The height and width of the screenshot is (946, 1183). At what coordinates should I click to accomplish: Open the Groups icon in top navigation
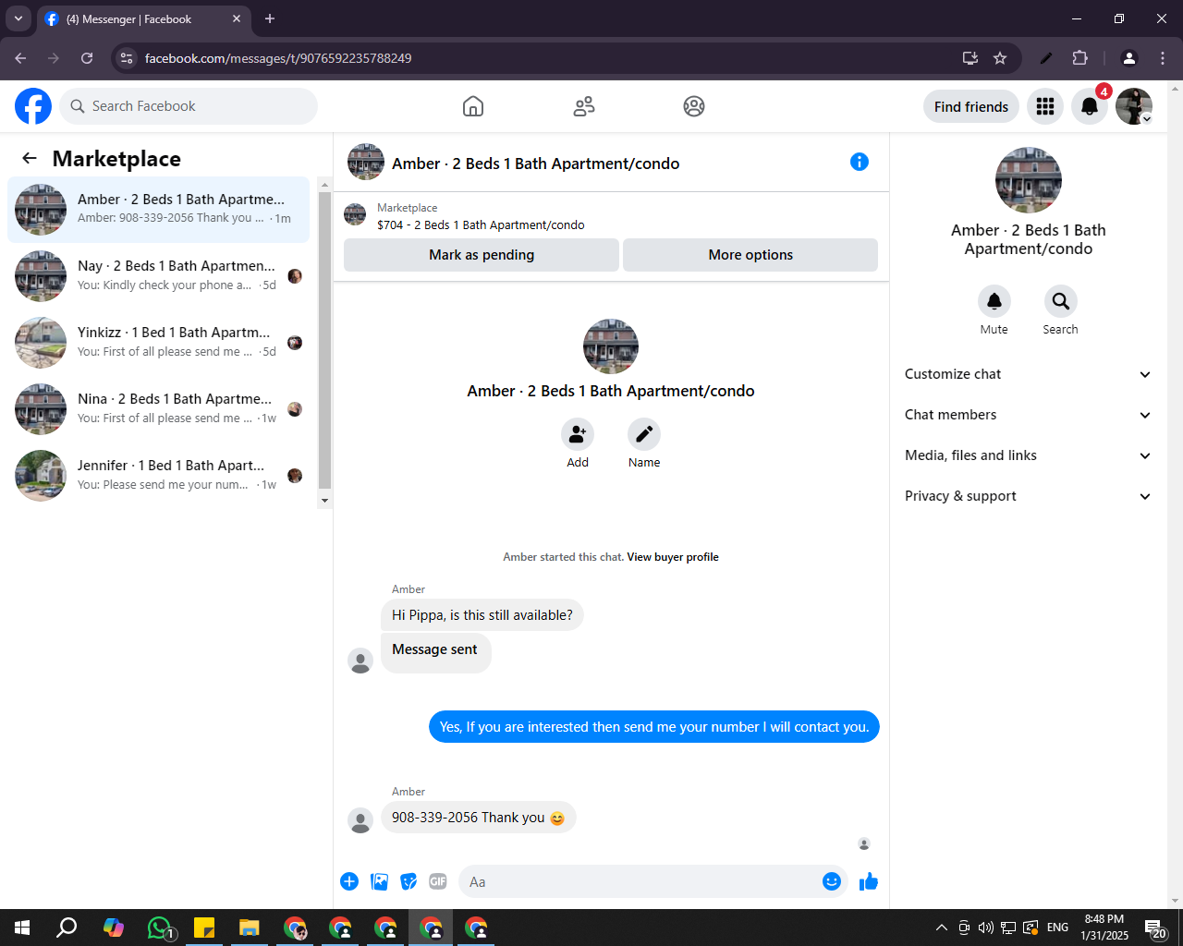point(694,106)
